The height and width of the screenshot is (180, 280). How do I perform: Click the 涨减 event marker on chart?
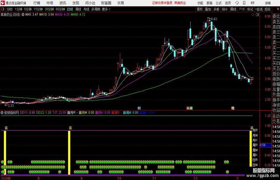189,108
